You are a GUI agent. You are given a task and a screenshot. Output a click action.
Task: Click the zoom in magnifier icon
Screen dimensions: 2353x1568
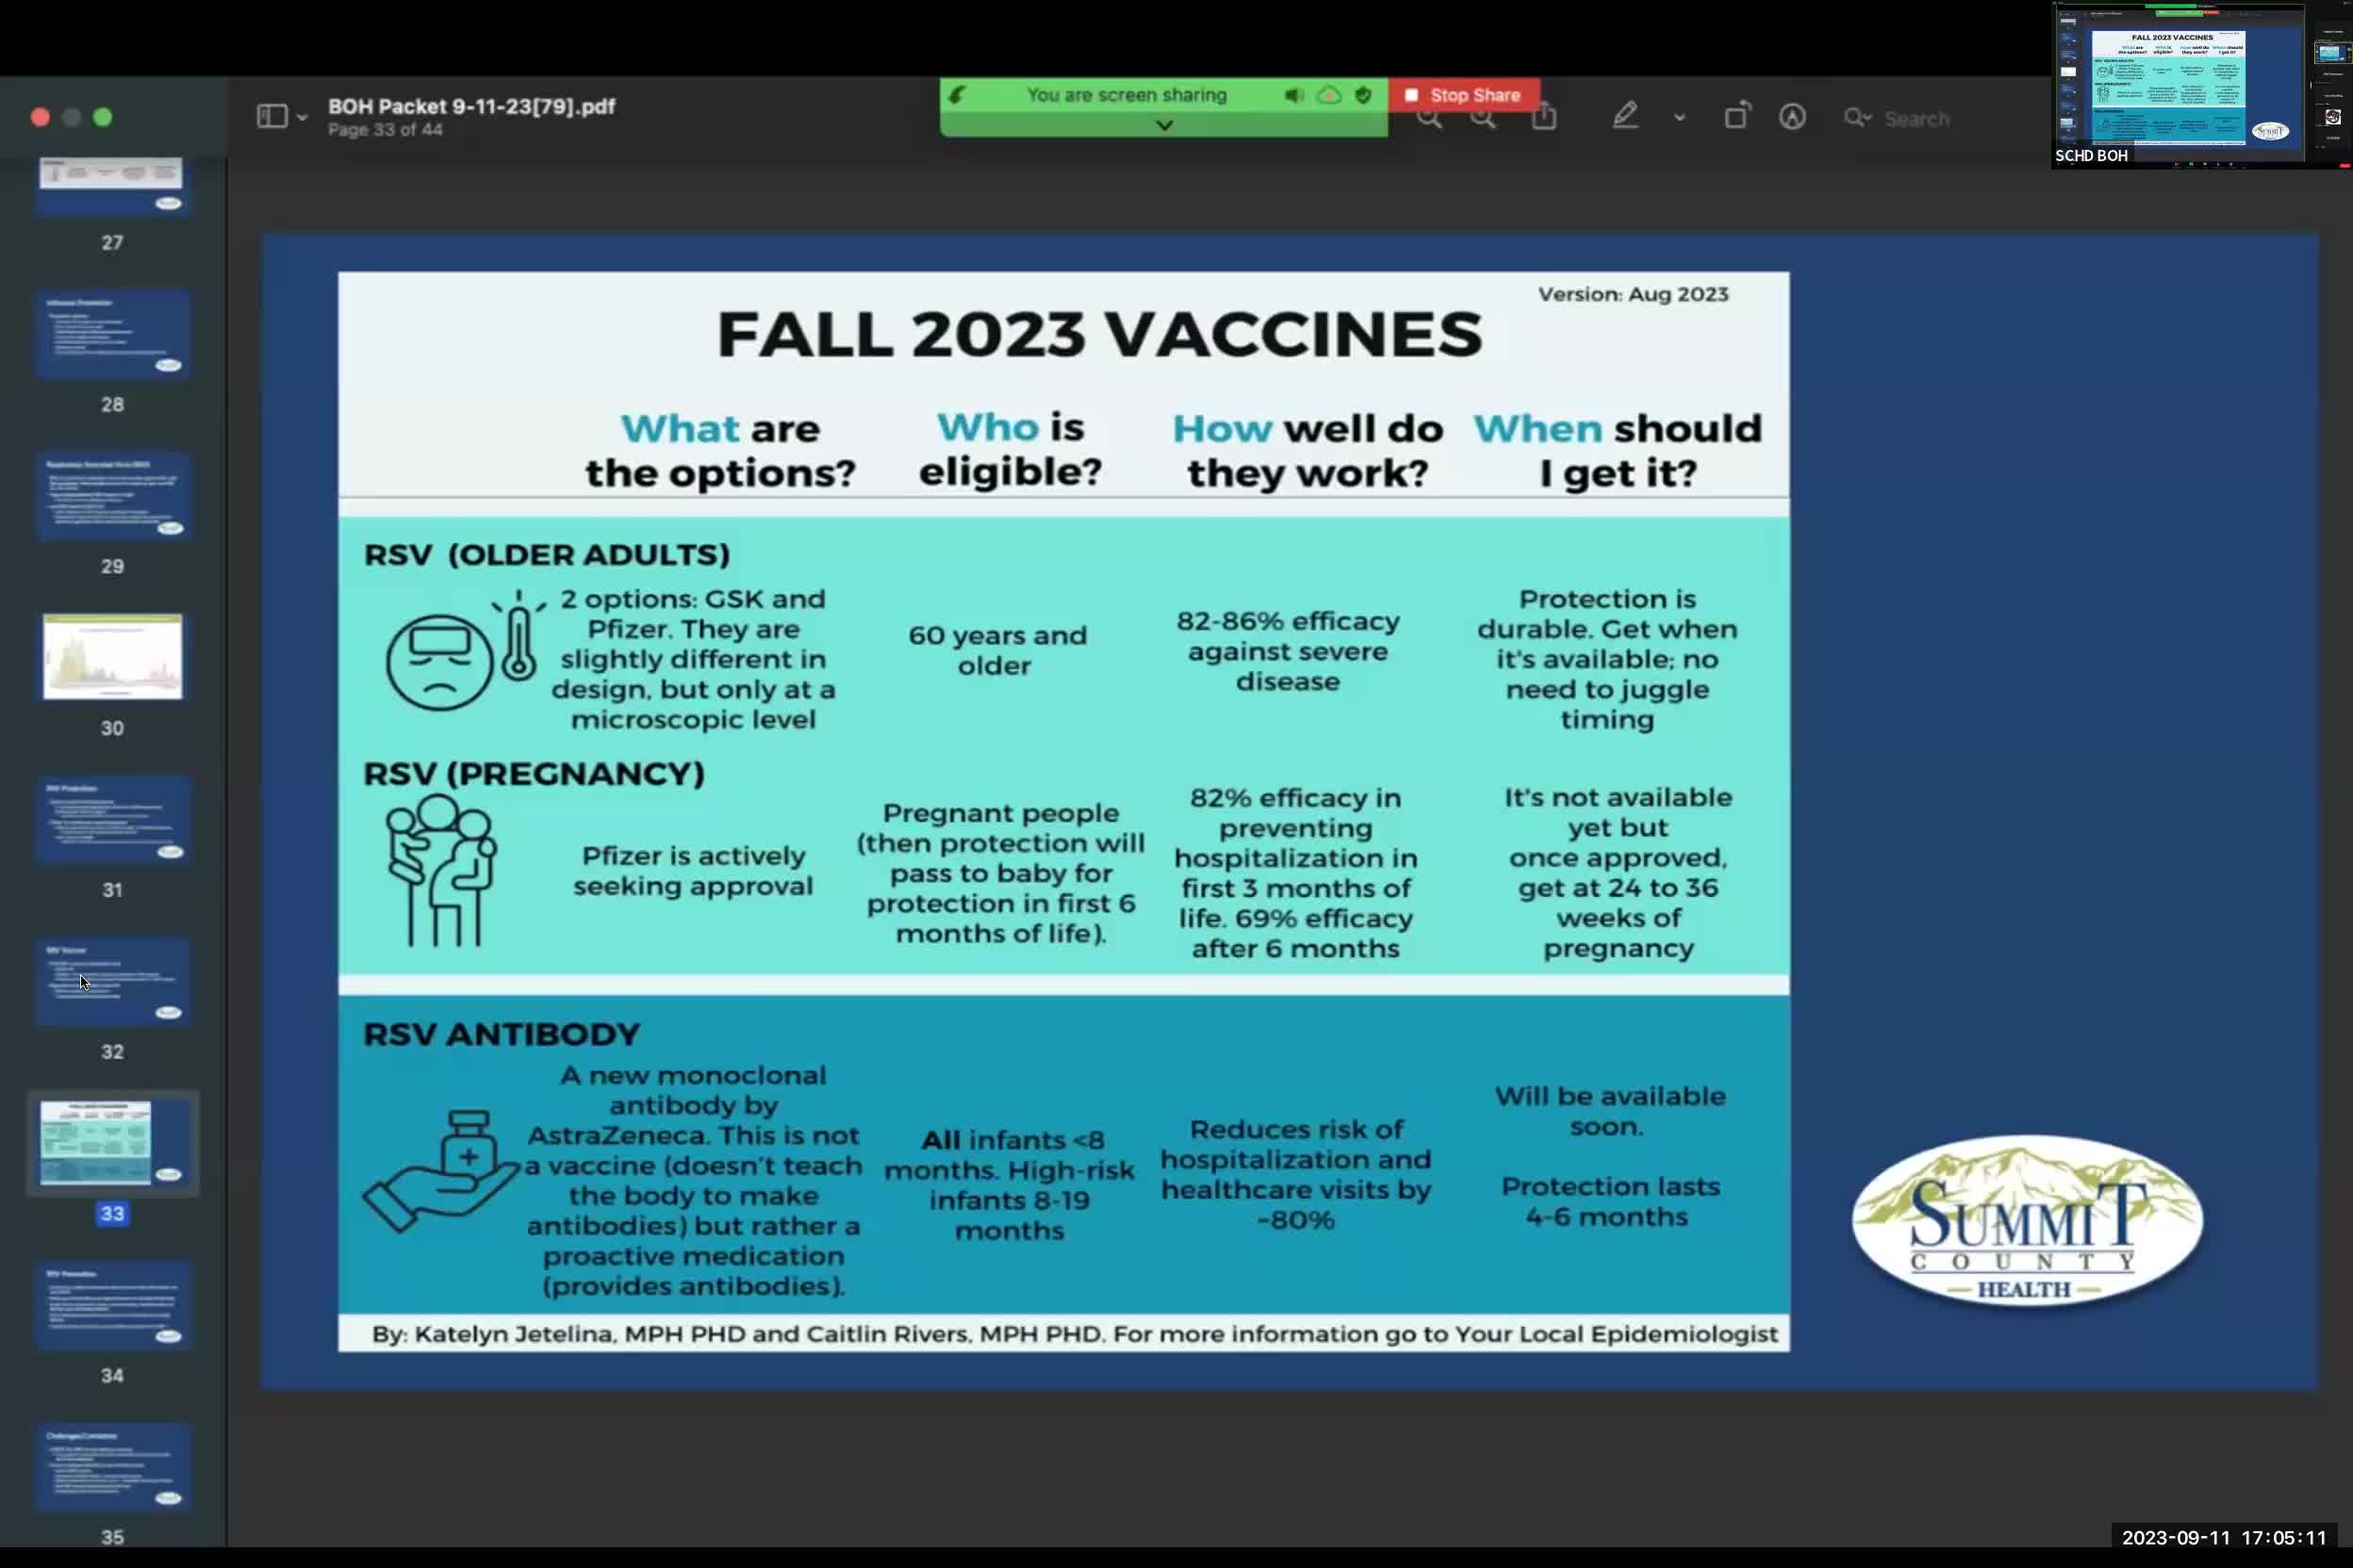click(x=1484, y=120)
